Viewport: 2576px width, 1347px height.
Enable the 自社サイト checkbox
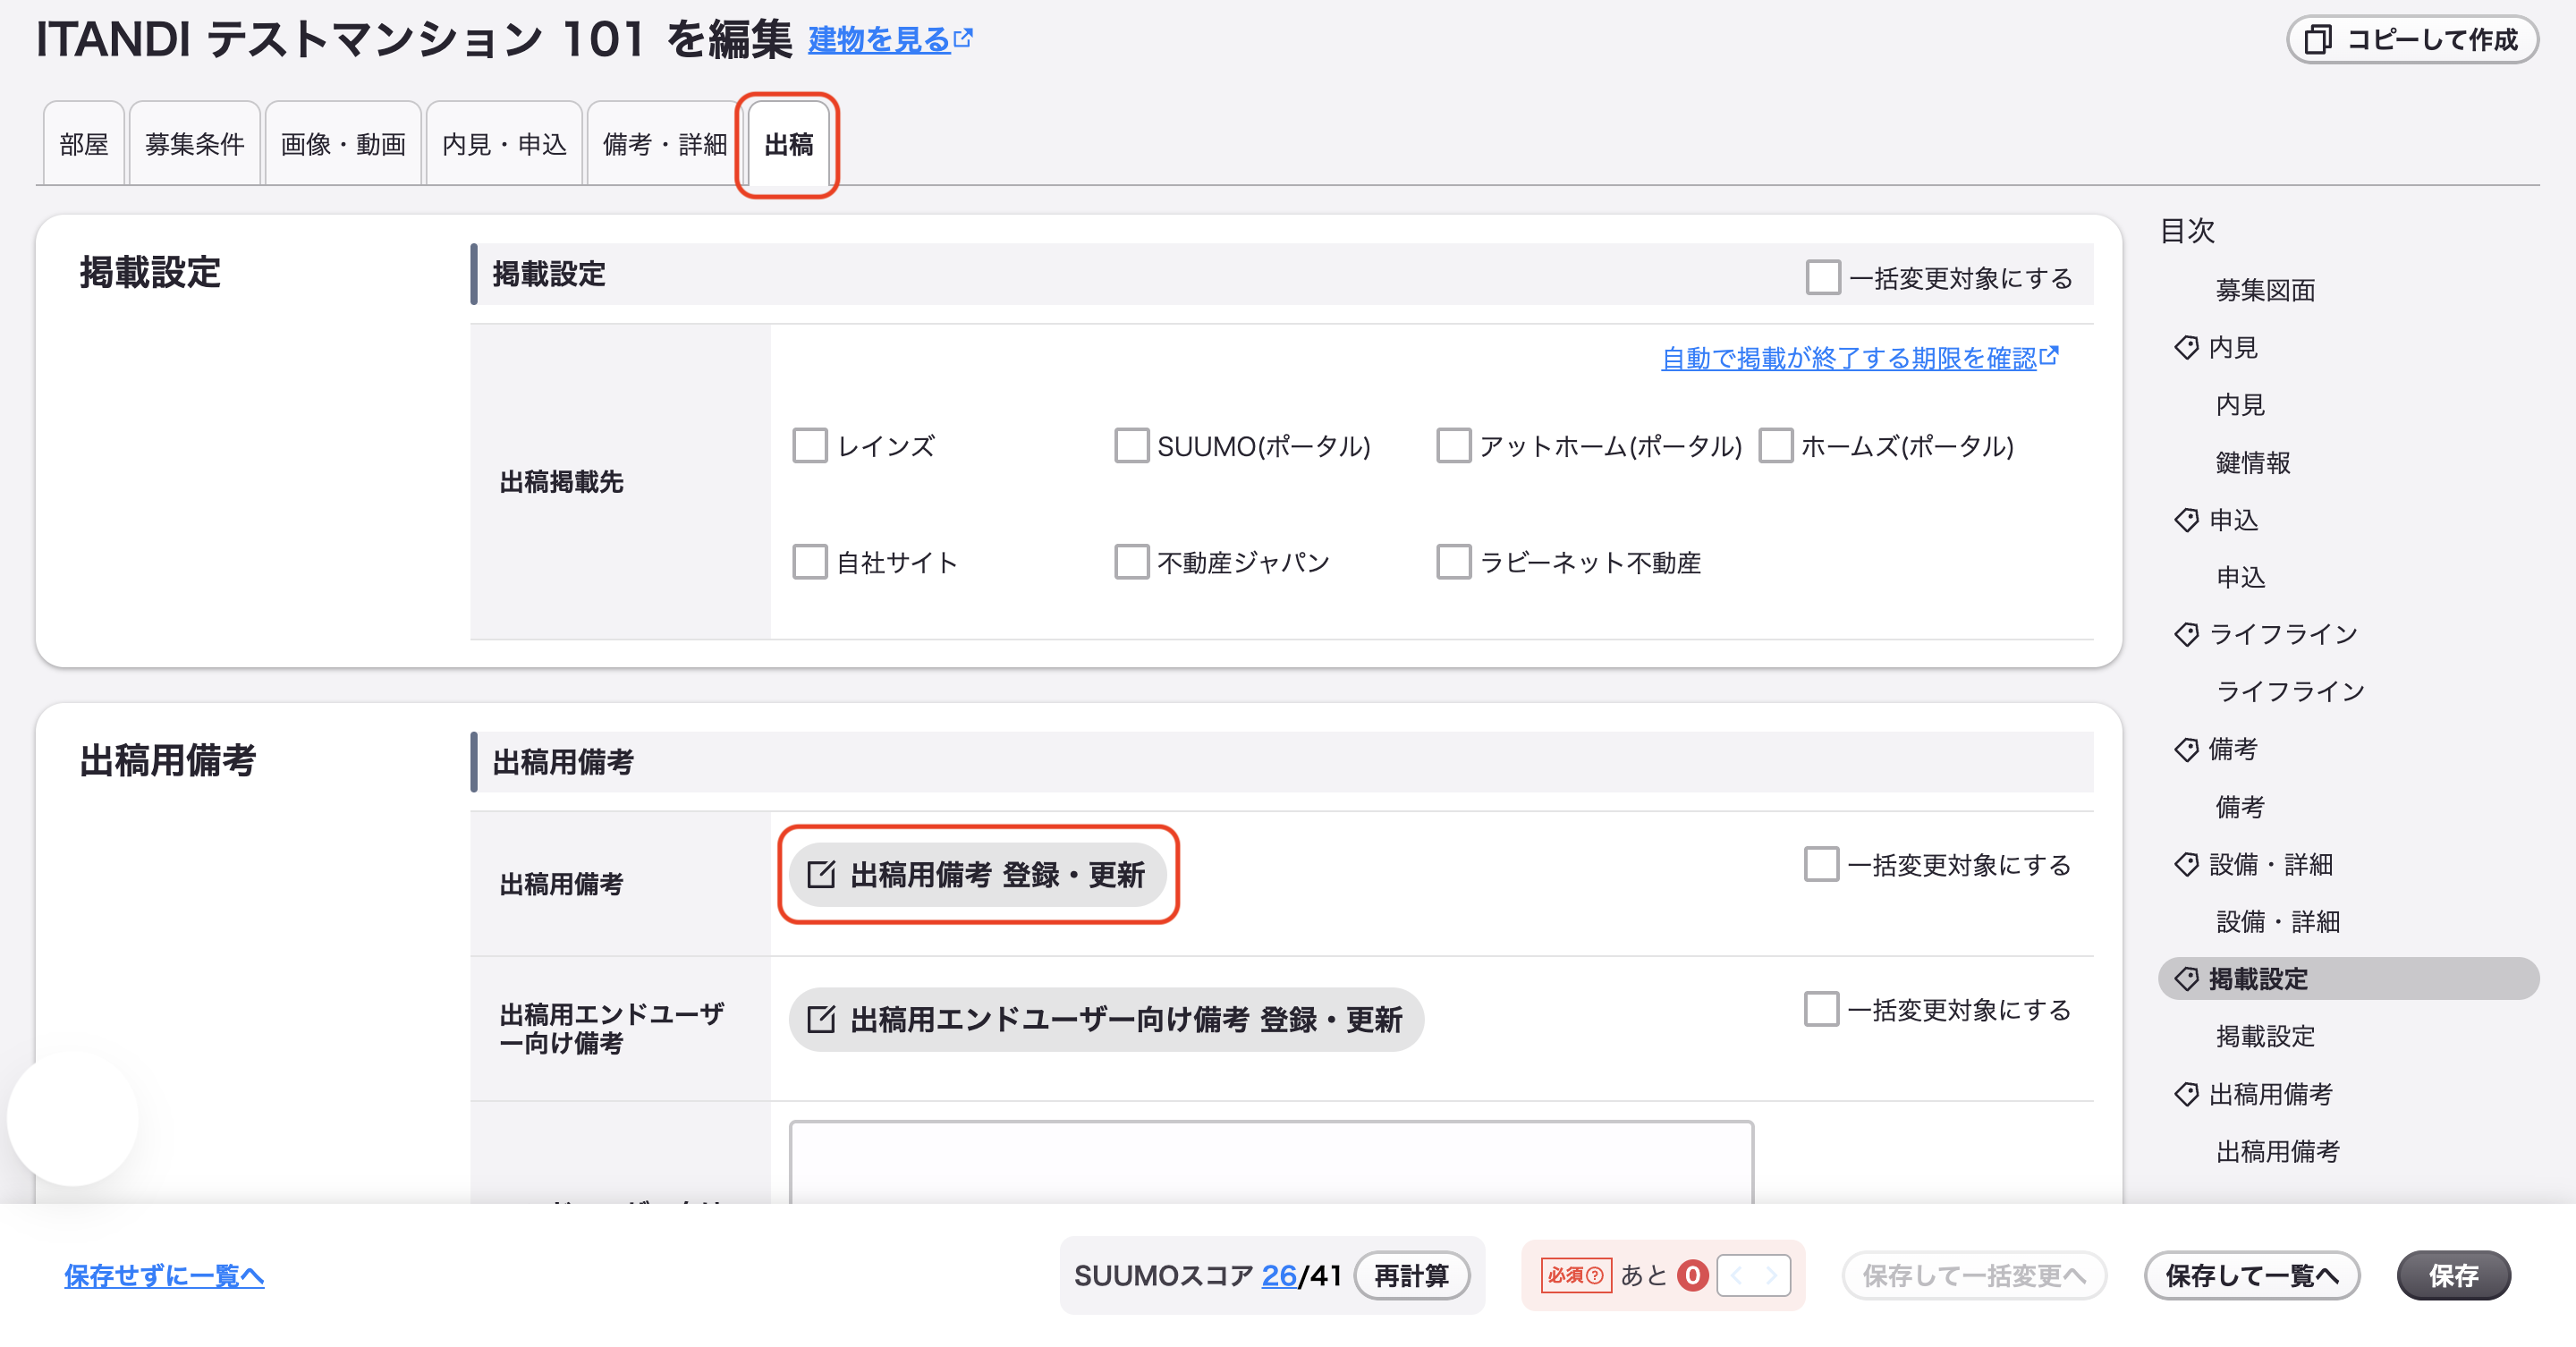point(809,561)
